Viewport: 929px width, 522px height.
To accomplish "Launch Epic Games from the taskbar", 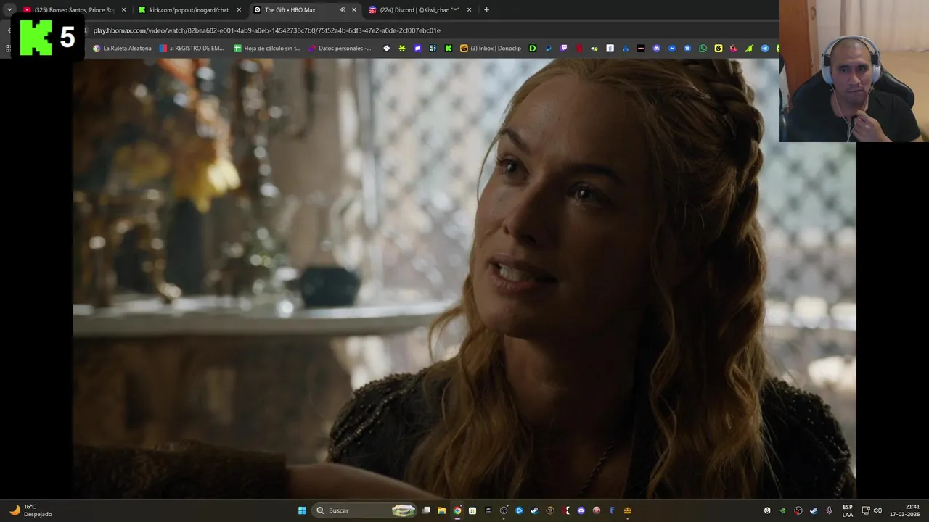I will 488,510.
